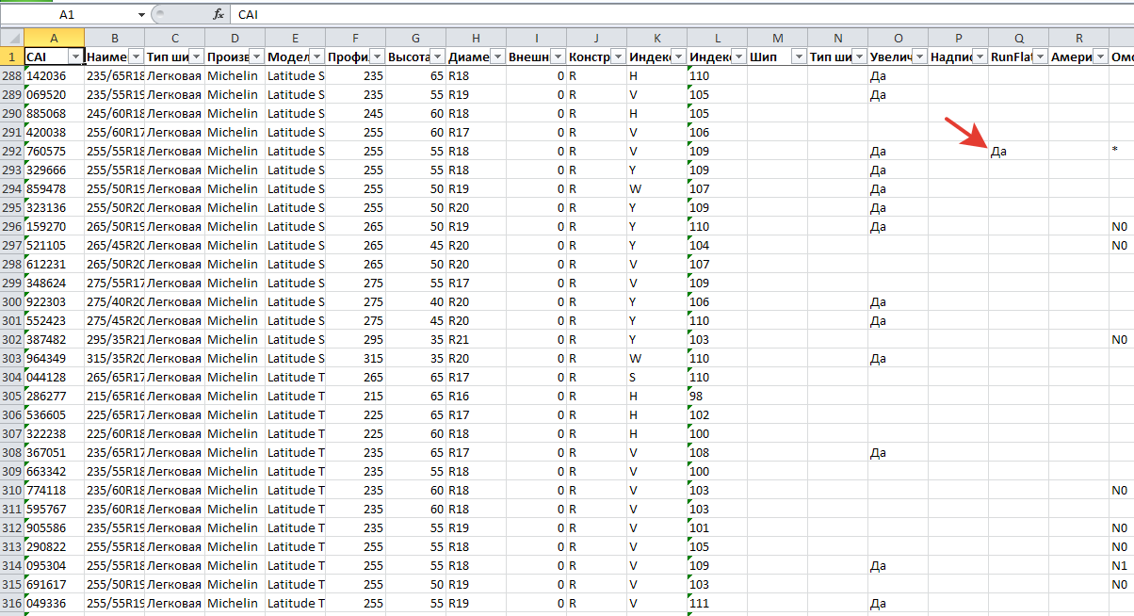Open the Надпис column filter dropdown
Viewport: 1134px width, 616px height.
click(979, 57)
